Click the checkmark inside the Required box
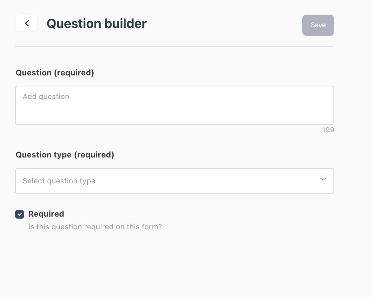Image resolution: width=372 pixels, height=297 pixels. point(20,214)
